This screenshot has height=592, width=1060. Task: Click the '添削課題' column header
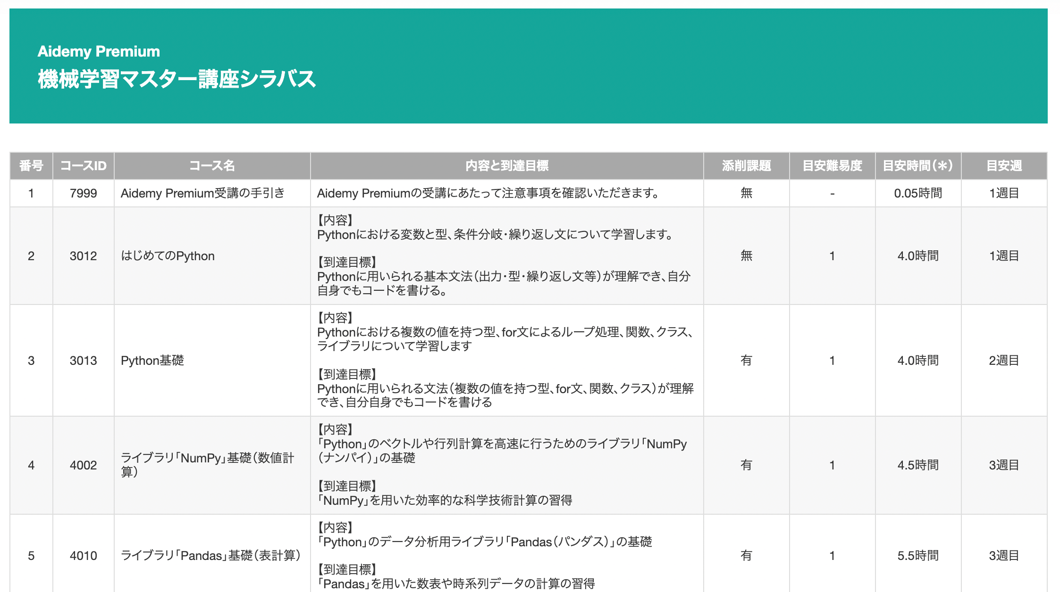pos(746,166)
